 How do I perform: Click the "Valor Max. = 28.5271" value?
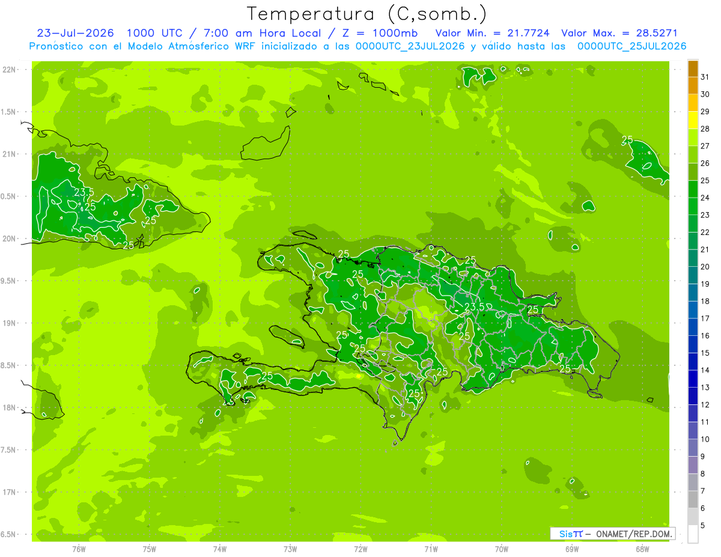[x=619, y=33]
